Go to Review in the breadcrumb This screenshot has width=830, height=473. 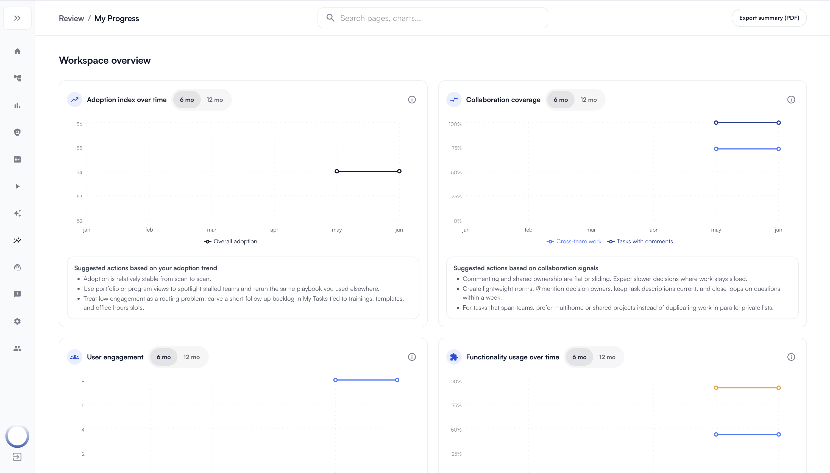[x=71, y=18]
